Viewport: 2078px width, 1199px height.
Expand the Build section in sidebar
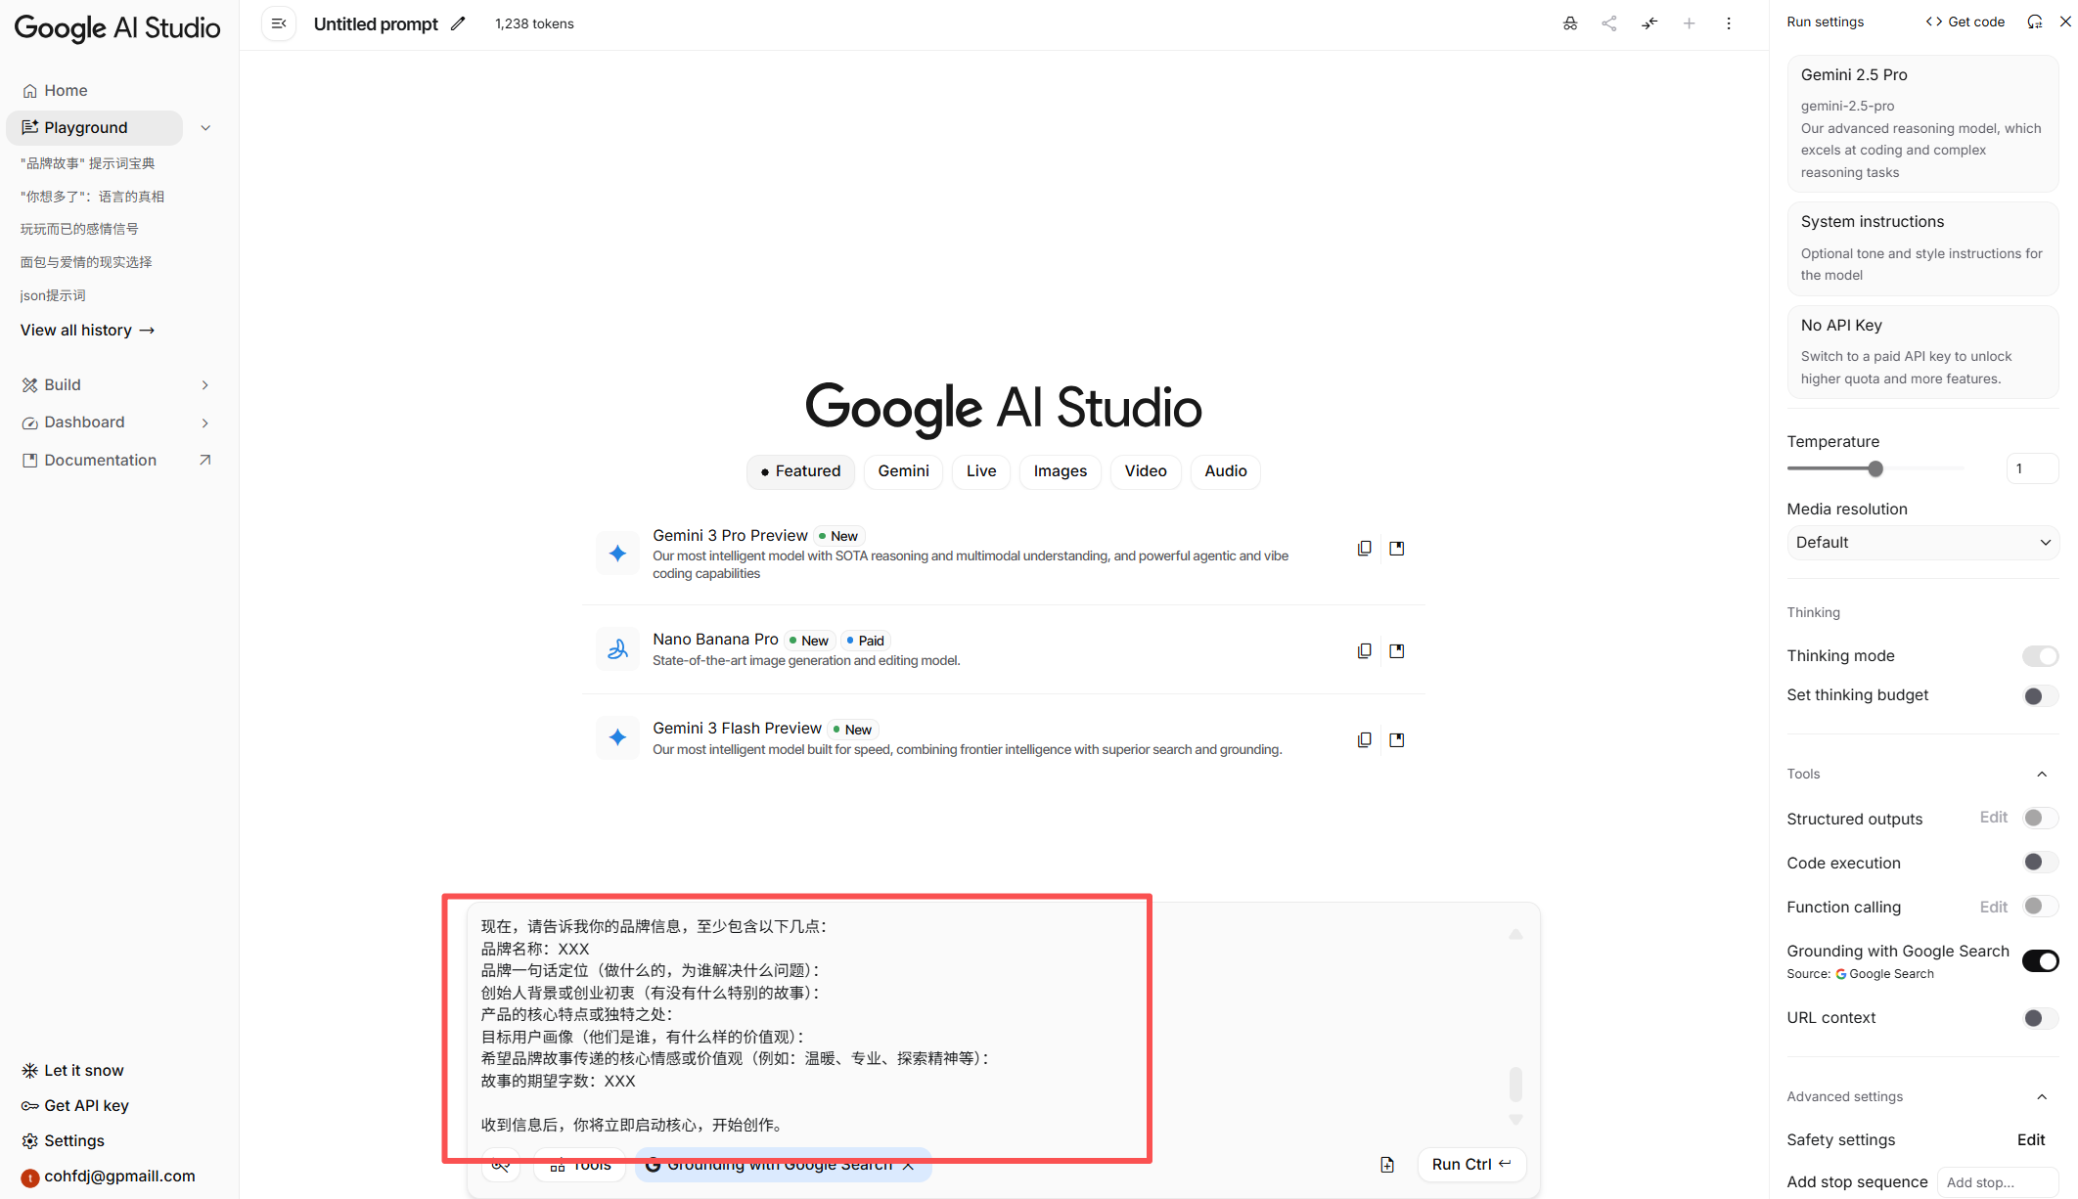(x=204, y=385)
